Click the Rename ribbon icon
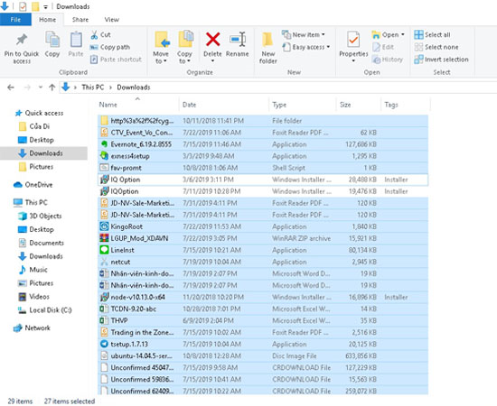This screenshot has width=497, height=406. [238, 40]
